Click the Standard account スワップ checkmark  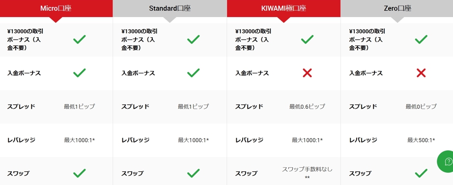pos(193,173)
